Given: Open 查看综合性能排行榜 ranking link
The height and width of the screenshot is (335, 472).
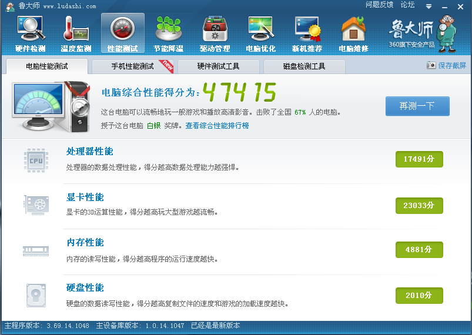Looking at the screenshot, I should 217,126.
